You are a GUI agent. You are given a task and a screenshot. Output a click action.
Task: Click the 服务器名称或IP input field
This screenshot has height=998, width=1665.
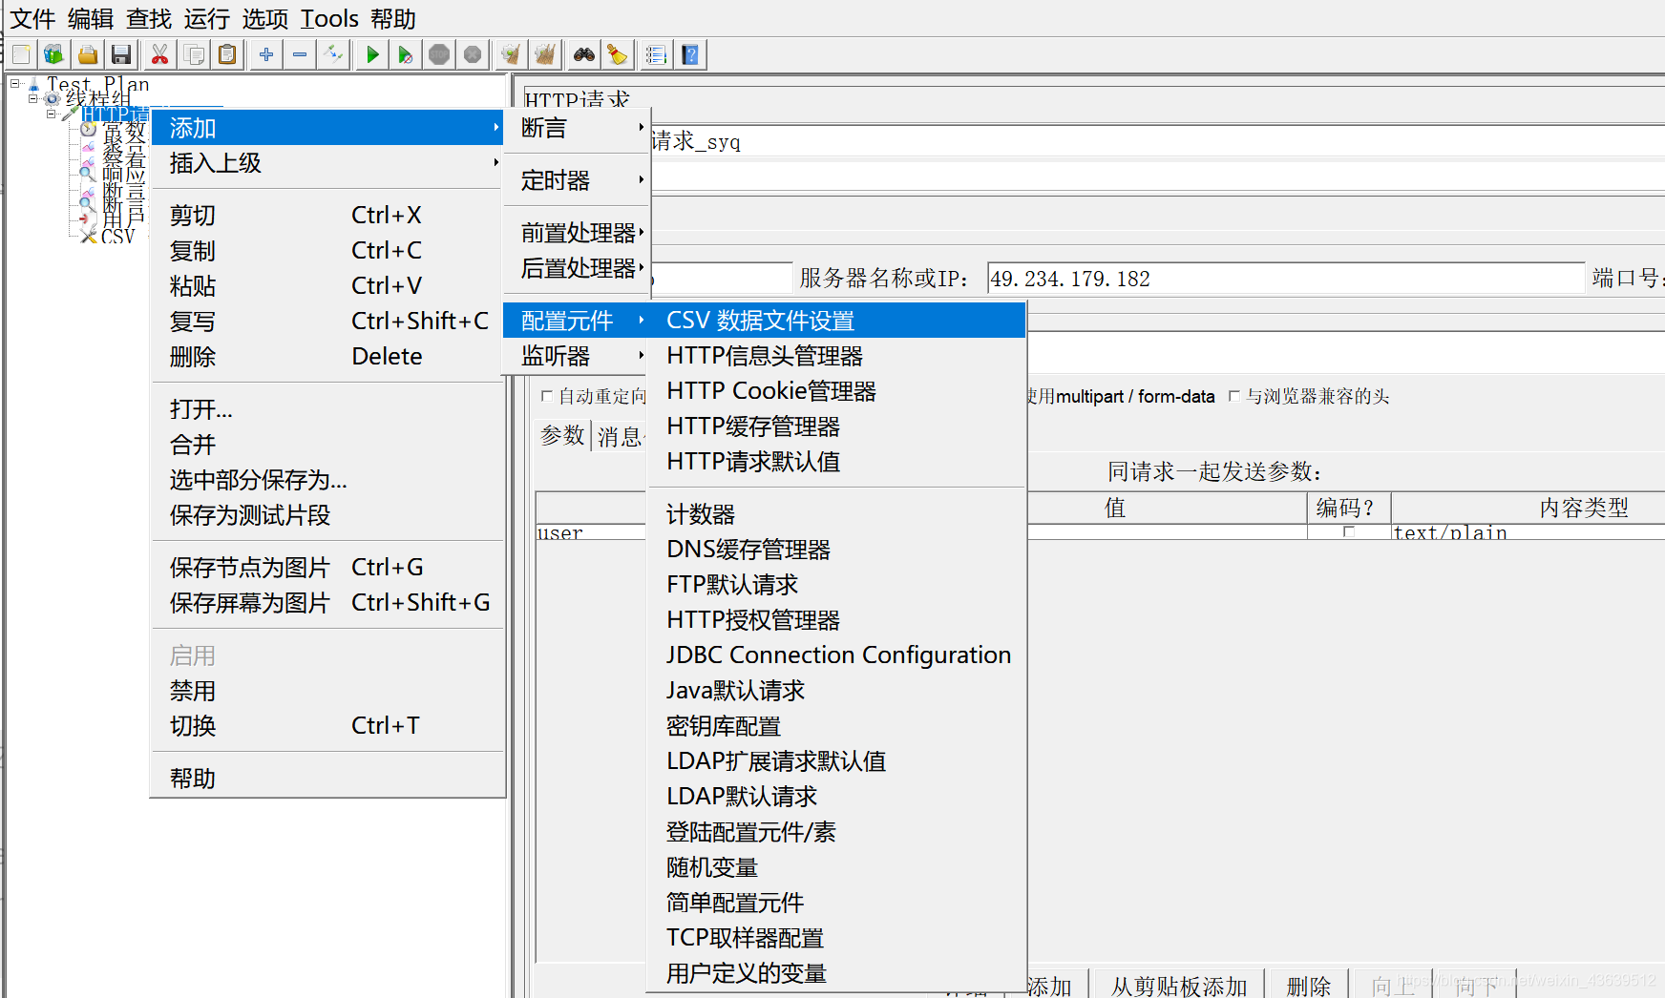point(1285,279)
